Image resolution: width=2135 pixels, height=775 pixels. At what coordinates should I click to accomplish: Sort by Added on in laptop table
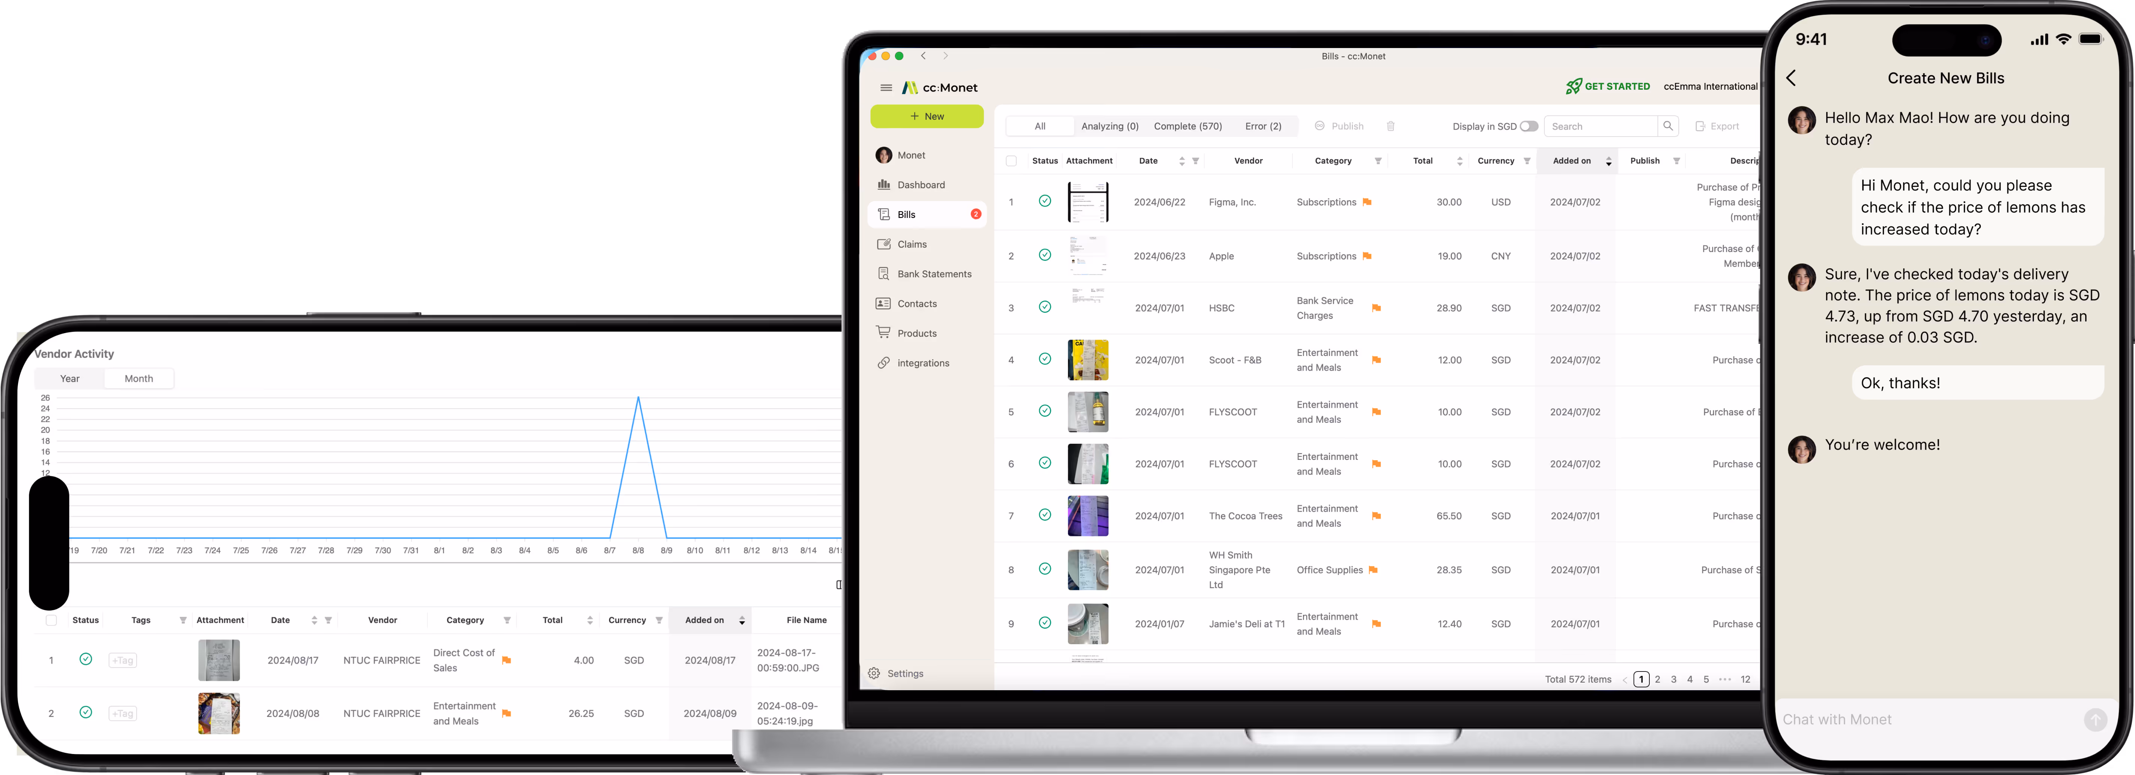(x=1609, y=161)
